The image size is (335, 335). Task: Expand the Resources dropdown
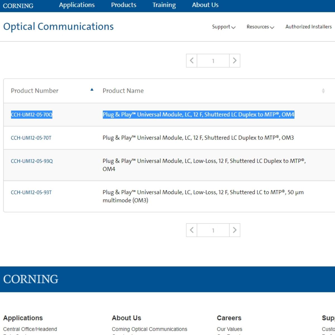coord(260,27)
